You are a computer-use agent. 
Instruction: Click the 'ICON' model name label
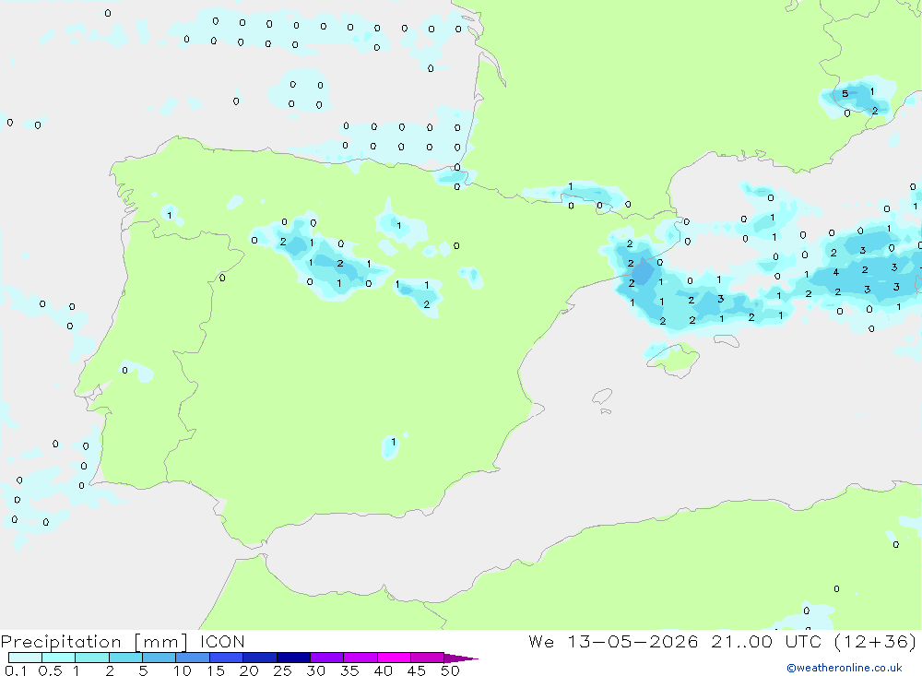tap(222, 641)
